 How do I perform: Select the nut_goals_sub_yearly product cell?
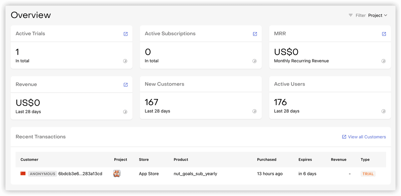coord(195,174)
